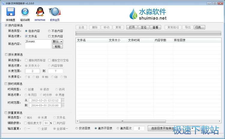Viewport: 225px width, 139px height.
Task: Select the GB length unit
Action: [x=52, y=77]
